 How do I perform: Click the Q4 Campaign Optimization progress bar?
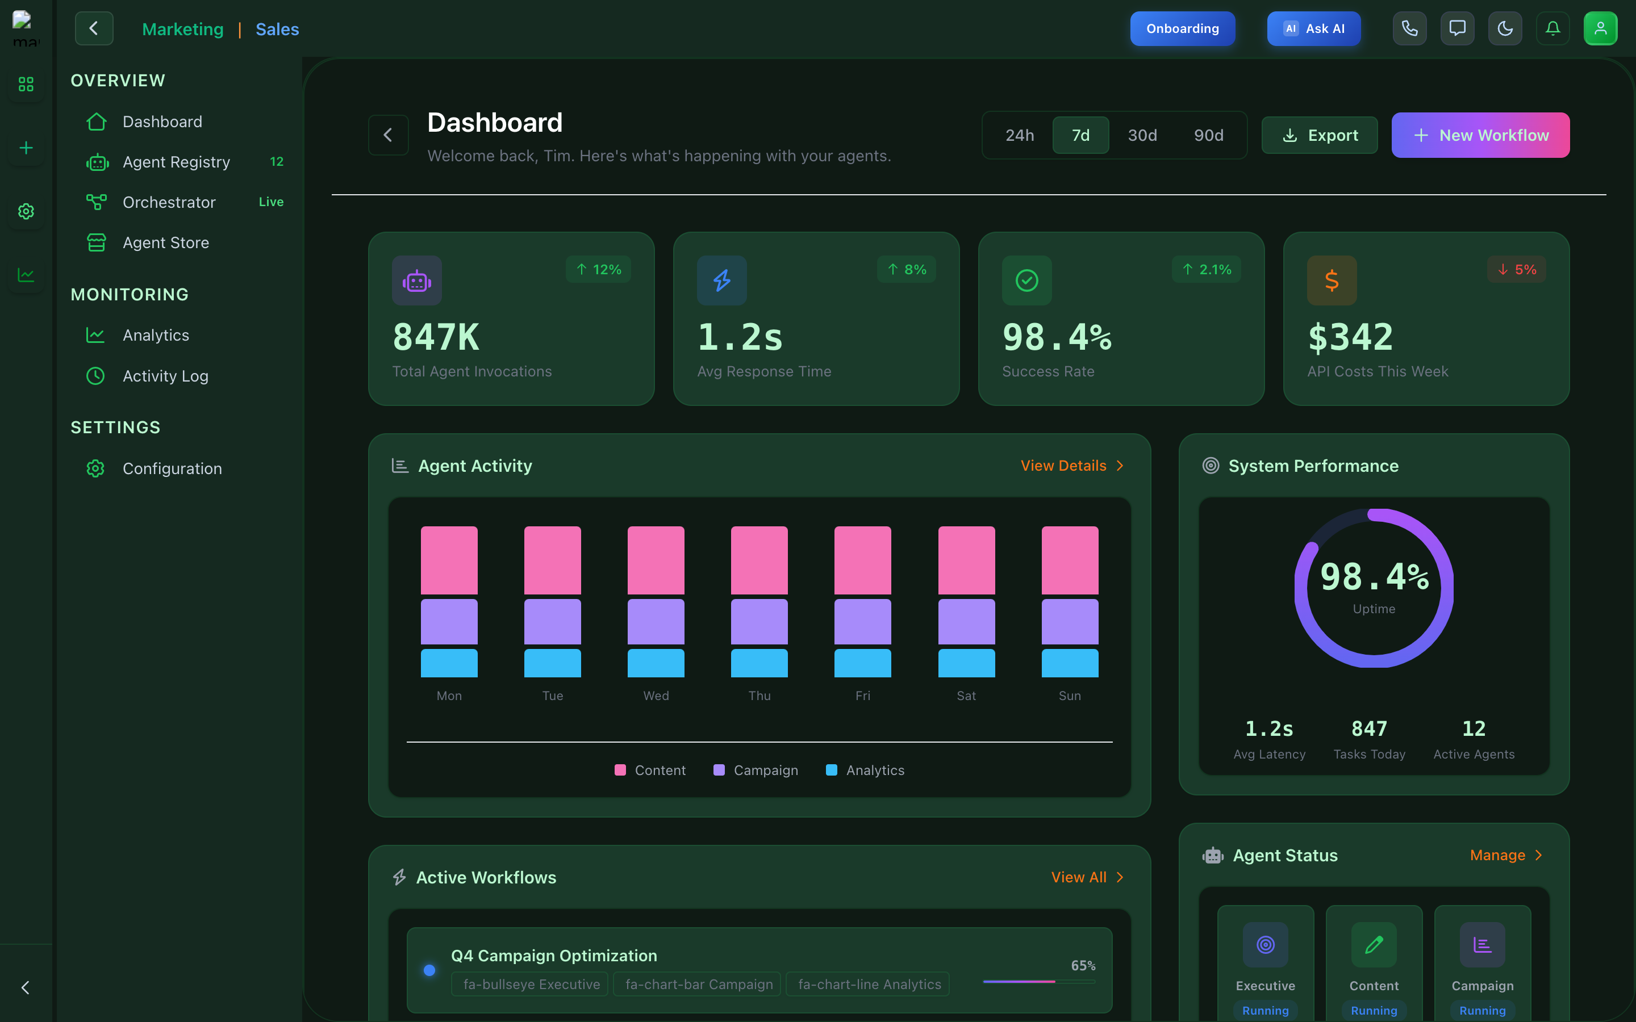(1039, 982)
